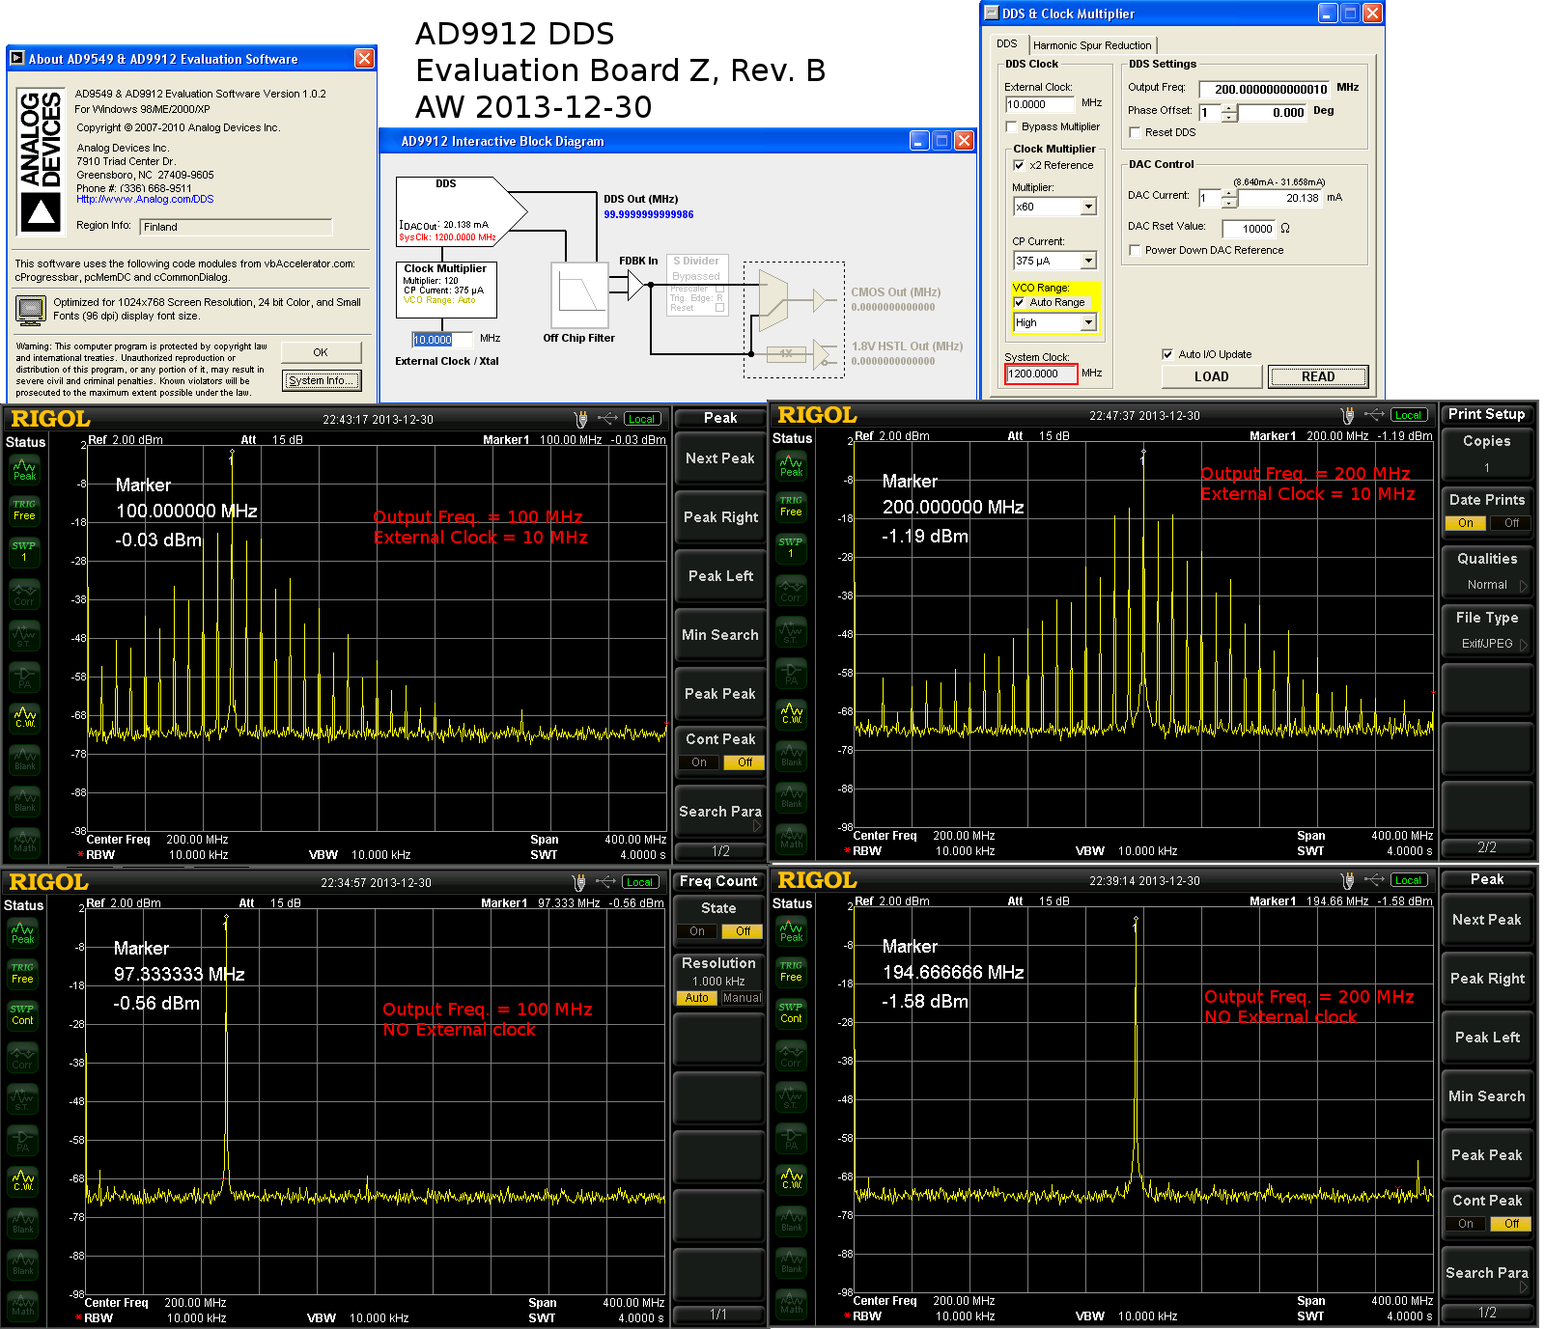Image resolution: width=1545 pixels, height=1329 pixels.
Task: Toggle the VCO Auto Range checkbox
Action: pos(1019,302)
